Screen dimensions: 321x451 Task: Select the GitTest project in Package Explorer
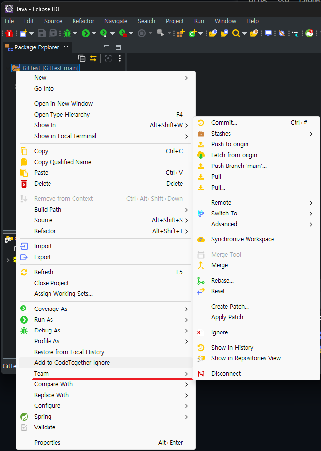pos(46,68)
